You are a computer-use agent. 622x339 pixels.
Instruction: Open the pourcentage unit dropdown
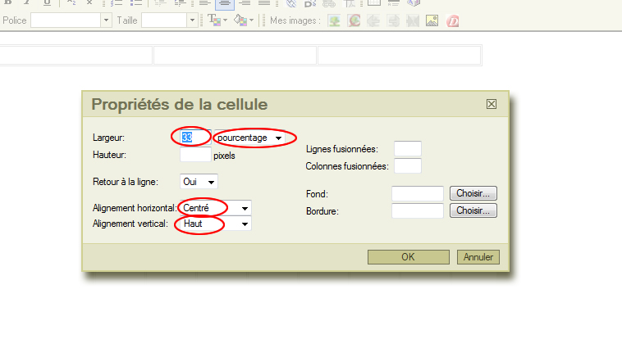[249, 138]
